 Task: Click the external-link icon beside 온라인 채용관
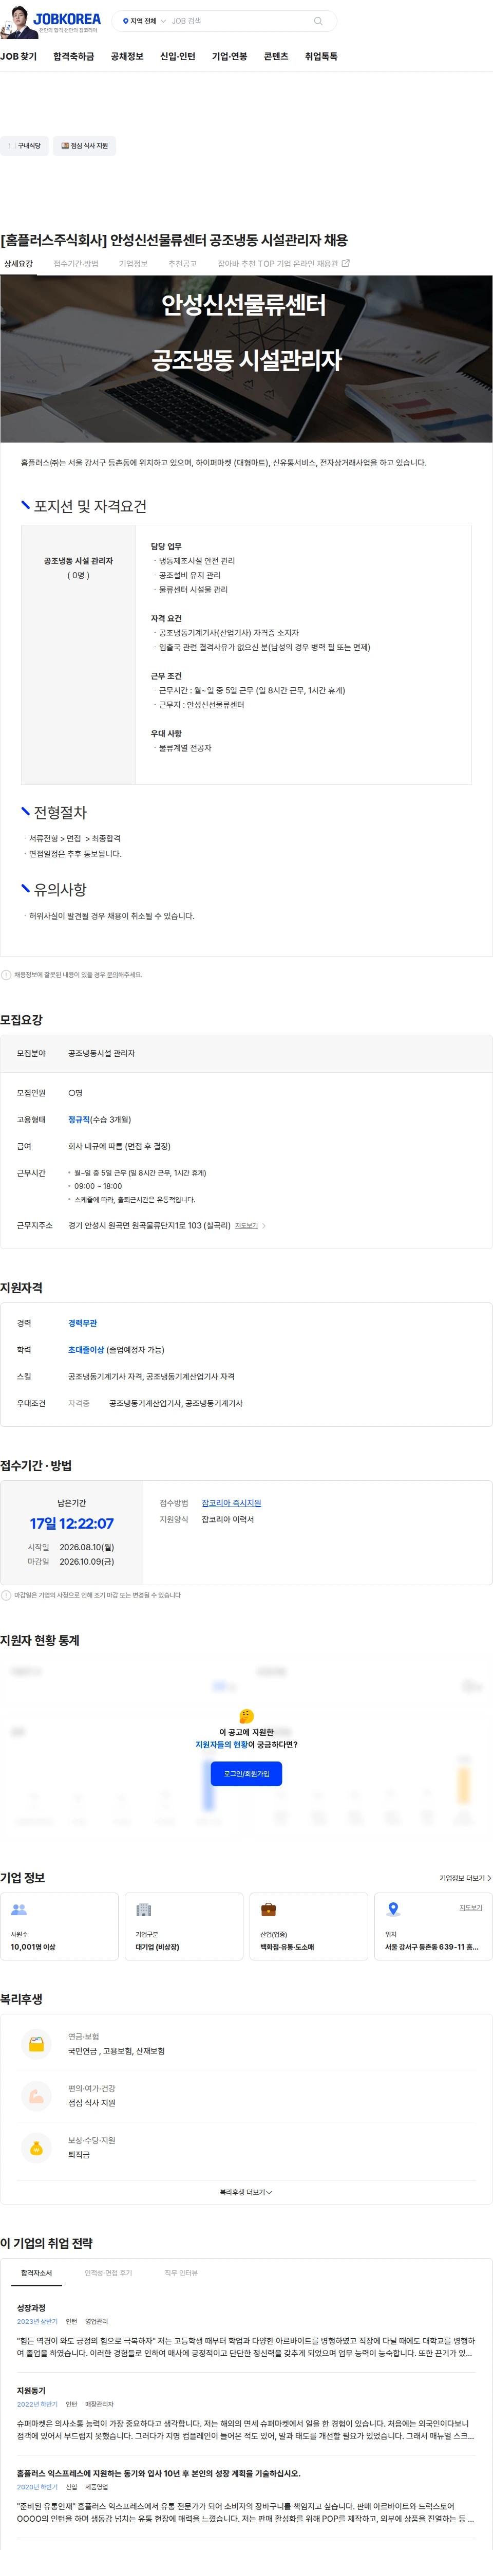click(346, 263)
